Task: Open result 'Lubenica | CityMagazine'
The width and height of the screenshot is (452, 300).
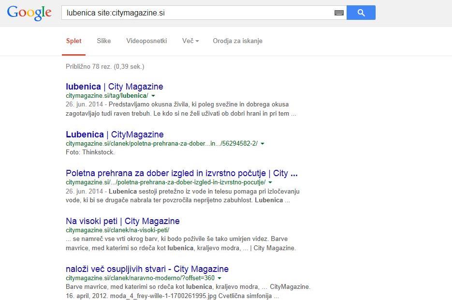Action: tap(115, 135)
